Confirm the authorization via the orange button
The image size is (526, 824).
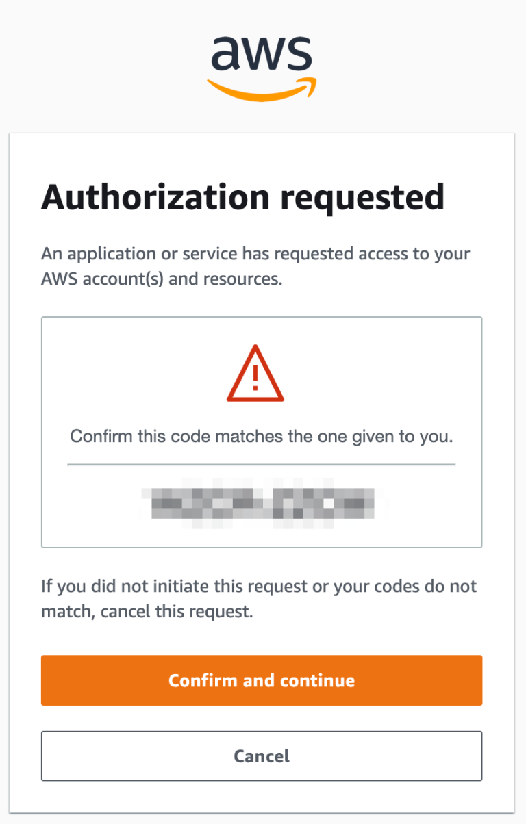[262, 680]
